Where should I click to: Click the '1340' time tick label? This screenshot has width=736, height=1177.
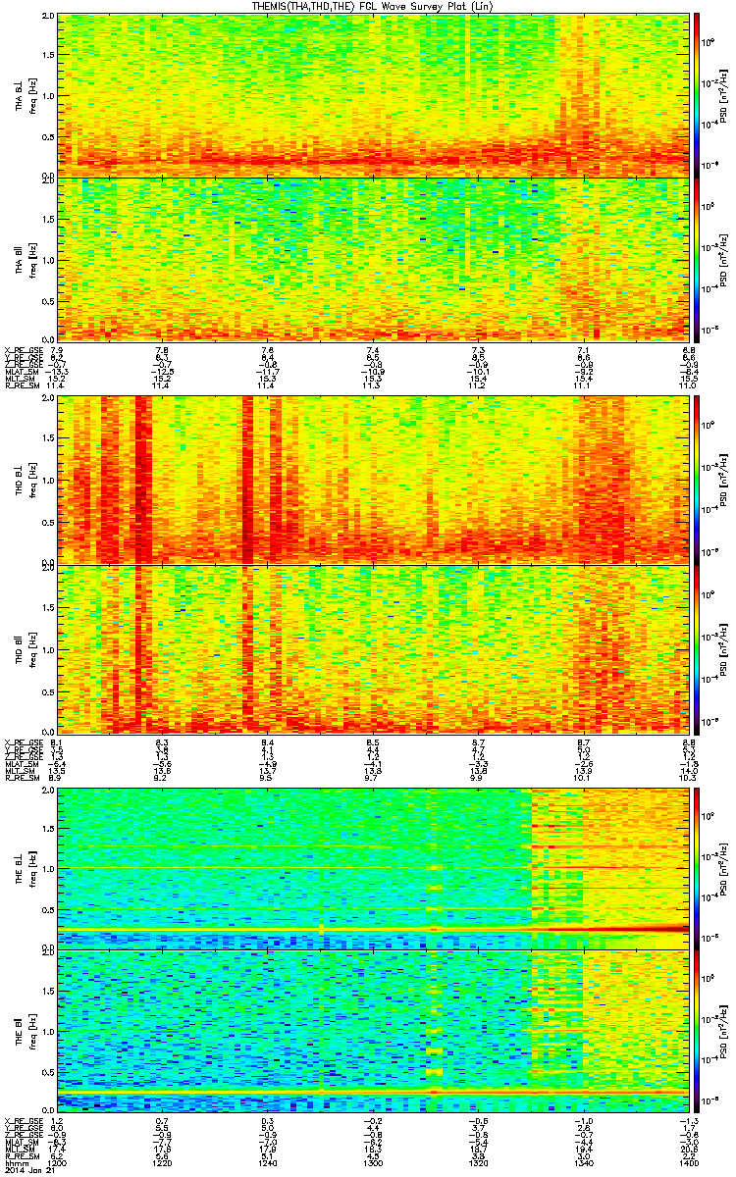(x=583, y=1164)
